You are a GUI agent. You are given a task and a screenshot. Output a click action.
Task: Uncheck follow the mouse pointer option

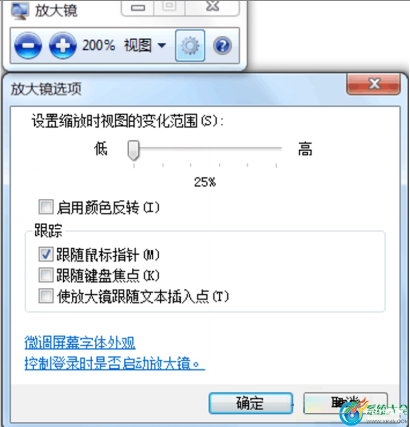pos(46,254)
